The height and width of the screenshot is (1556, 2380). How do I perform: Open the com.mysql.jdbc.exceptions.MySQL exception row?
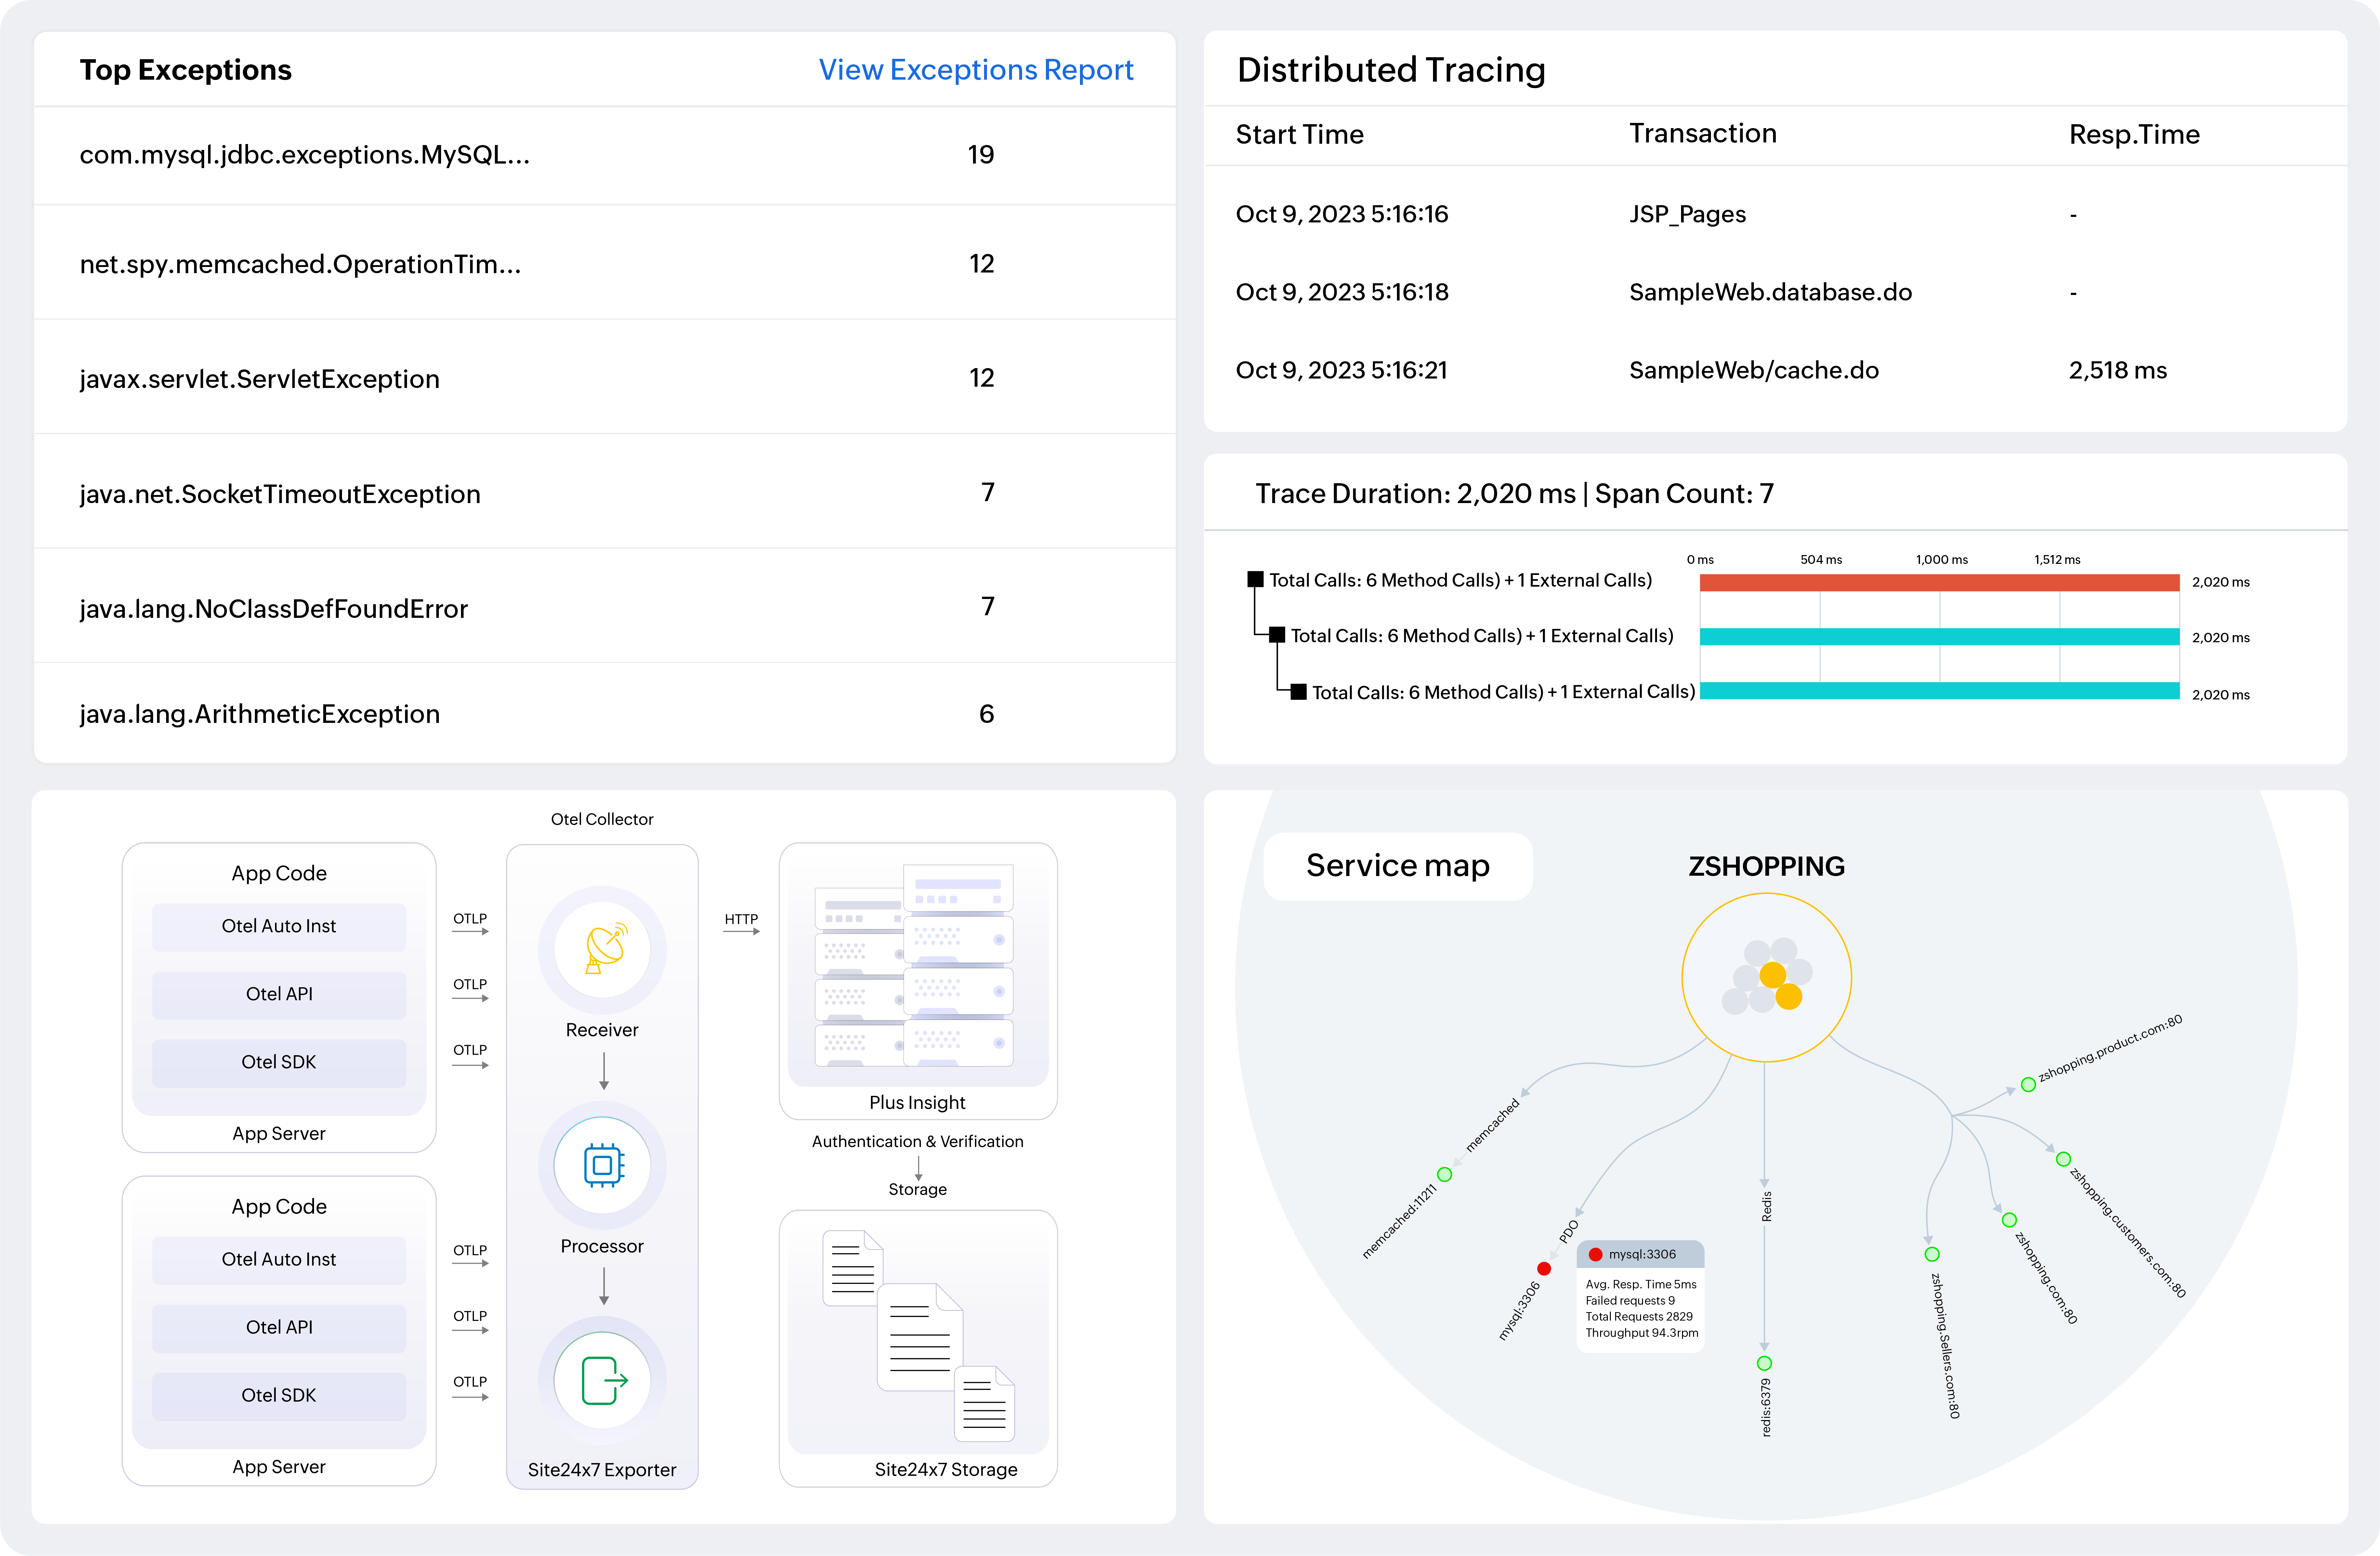pyautogui.click(x=305, y=155)
